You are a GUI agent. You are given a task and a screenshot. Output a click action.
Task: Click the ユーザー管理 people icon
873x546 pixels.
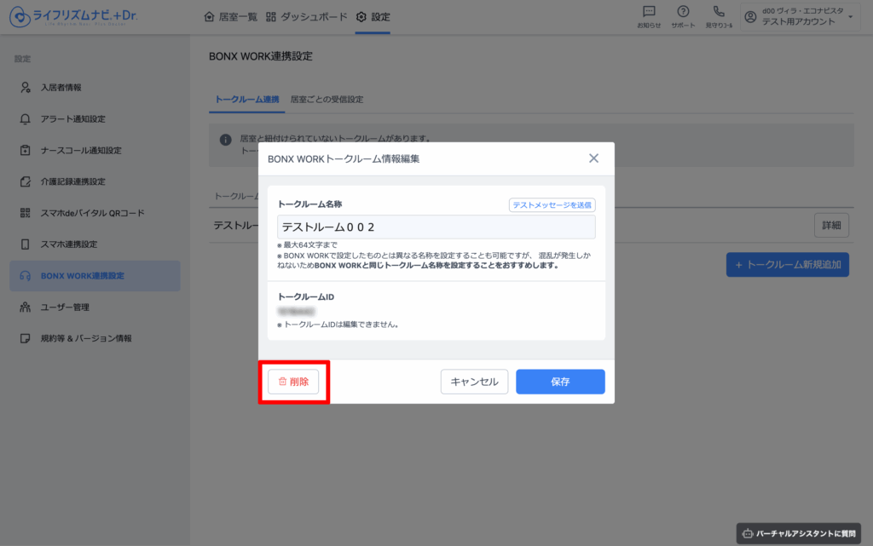pyautogui.click(x=25, y=307)
